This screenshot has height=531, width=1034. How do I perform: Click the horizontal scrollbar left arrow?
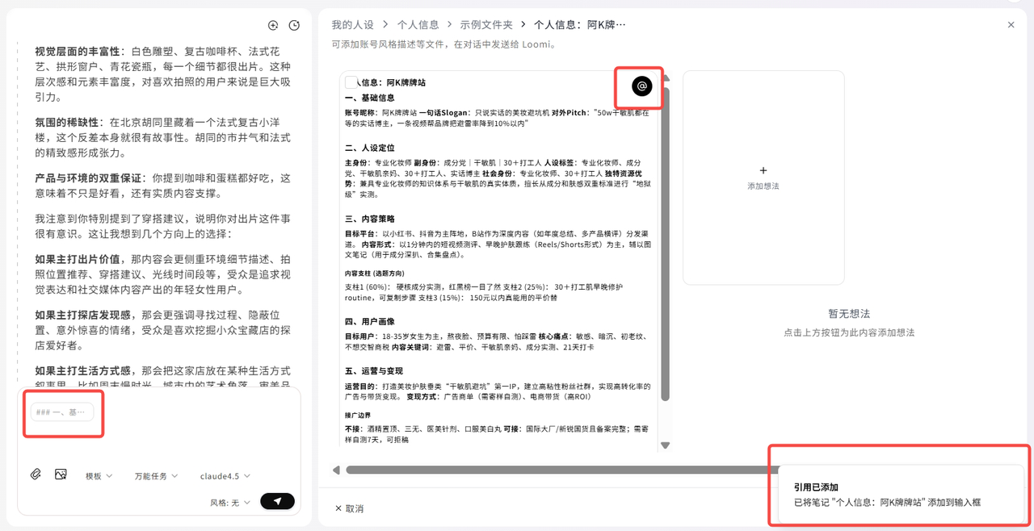(336, 470)
